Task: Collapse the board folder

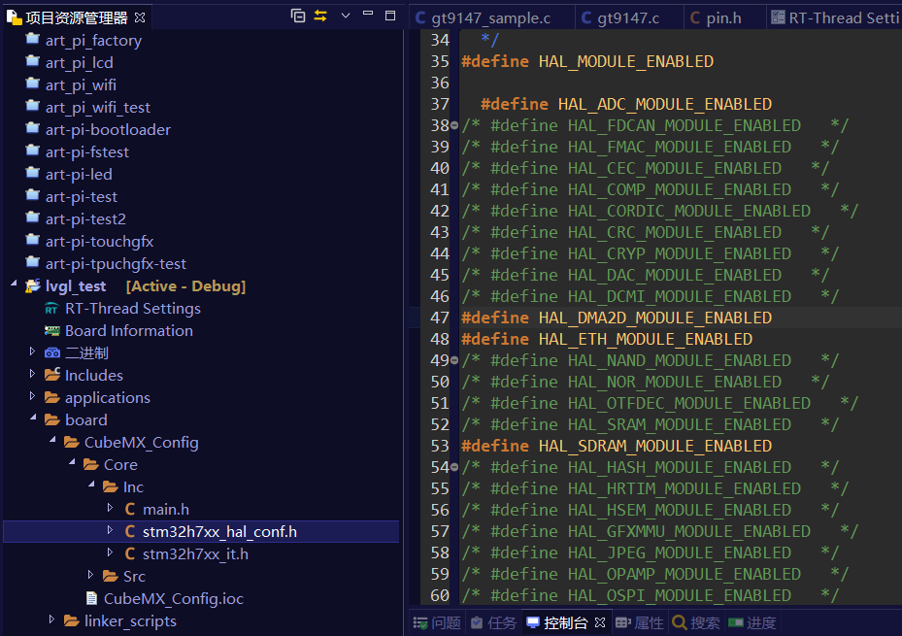Action: click(33, 418)
